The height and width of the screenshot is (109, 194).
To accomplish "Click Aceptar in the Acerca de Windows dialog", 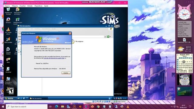I will pyautogui.click(x=66, y=73).
